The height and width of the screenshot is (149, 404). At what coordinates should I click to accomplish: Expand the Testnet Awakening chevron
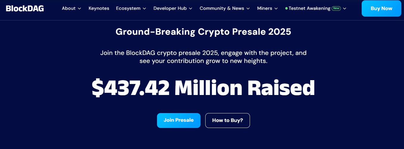345,9
